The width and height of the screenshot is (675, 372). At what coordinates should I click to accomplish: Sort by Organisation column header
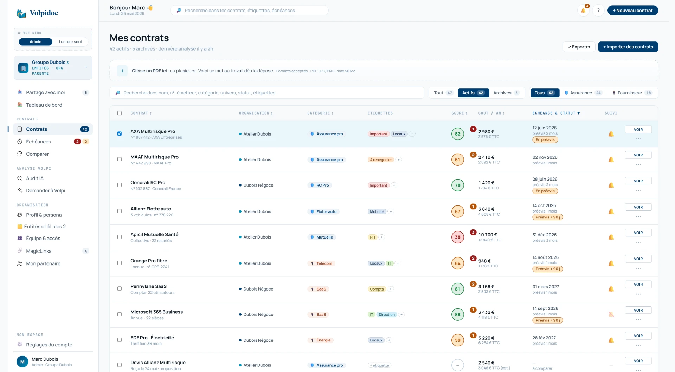[x=256, y=113]
